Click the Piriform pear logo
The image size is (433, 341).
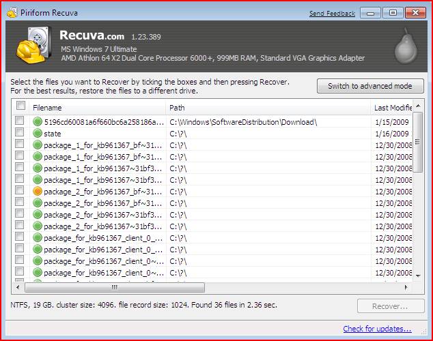406,46
